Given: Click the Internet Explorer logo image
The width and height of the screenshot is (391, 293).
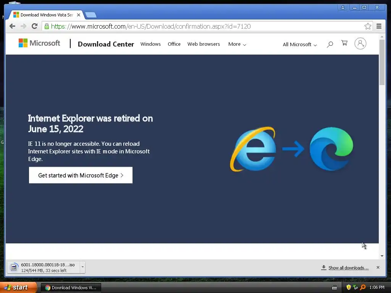Looking at the screenshot, I should click(253, 149).
